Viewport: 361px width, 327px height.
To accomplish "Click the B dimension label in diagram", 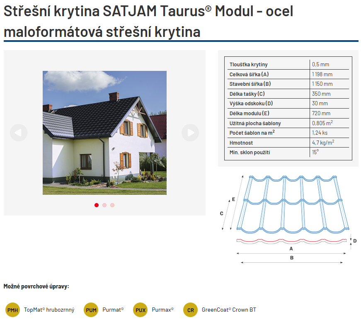I will pos(292,258).
